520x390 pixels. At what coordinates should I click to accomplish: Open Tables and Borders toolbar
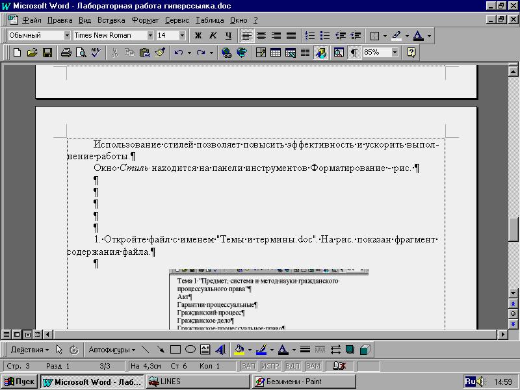(x=261, y=53)
